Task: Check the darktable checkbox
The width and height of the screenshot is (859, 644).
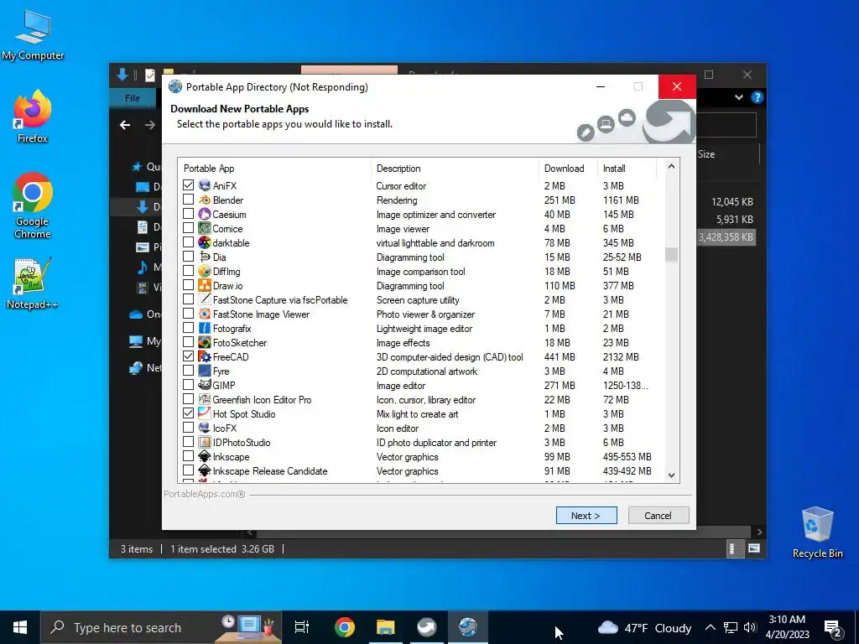Action: pos(188,242)
